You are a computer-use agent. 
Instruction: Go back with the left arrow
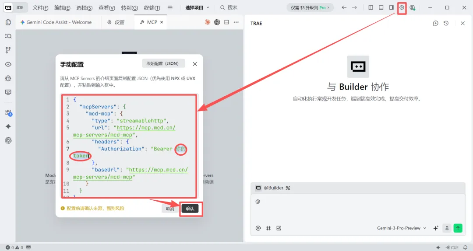(344, 7)
